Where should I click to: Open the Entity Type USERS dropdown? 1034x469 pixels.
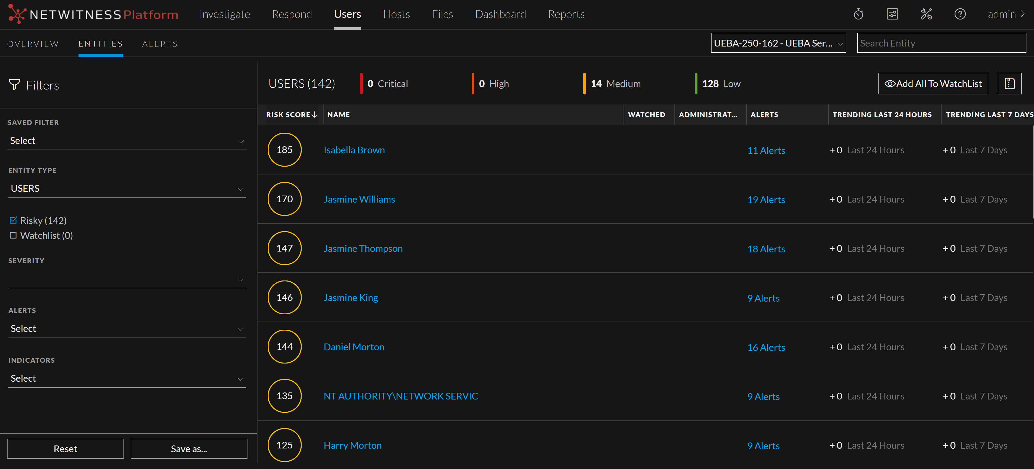point(127,189)
